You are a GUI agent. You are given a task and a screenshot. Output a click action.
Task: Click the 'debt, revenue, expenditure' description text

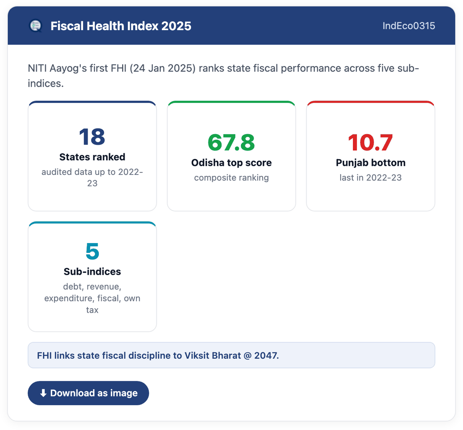pos(92,298)
